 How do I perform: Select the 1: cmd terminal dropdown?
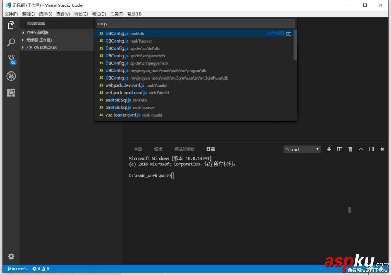(x=302, y=149)
